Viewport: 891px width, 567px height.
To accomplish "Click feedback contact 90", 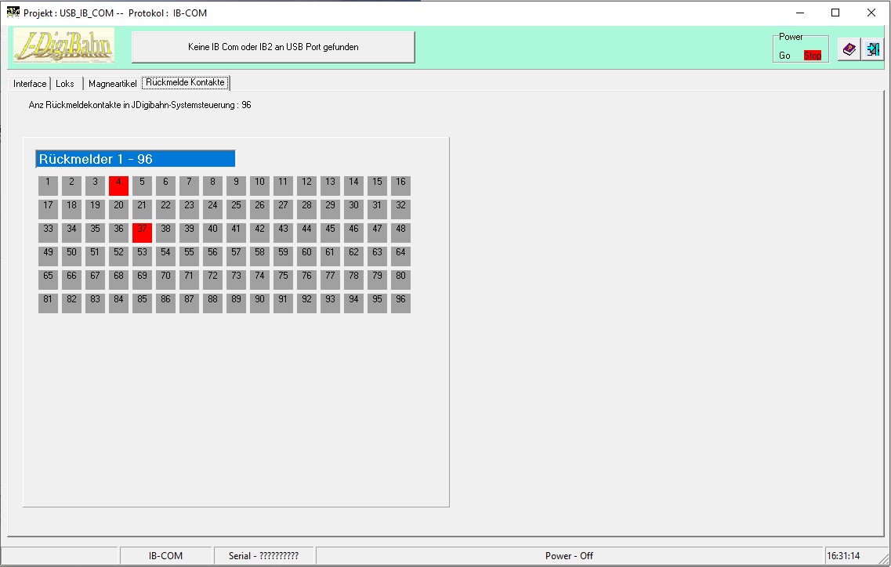I will pos(259,303).
